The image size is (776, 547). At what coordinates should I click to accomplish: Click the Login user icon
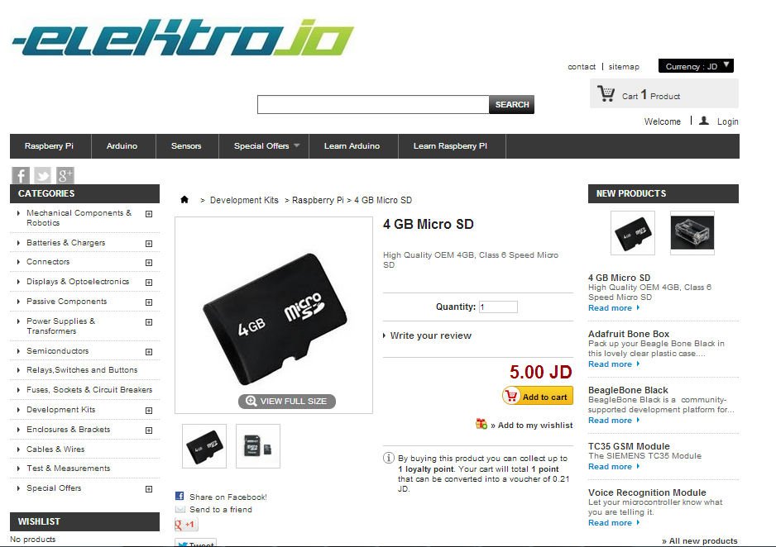704,121
